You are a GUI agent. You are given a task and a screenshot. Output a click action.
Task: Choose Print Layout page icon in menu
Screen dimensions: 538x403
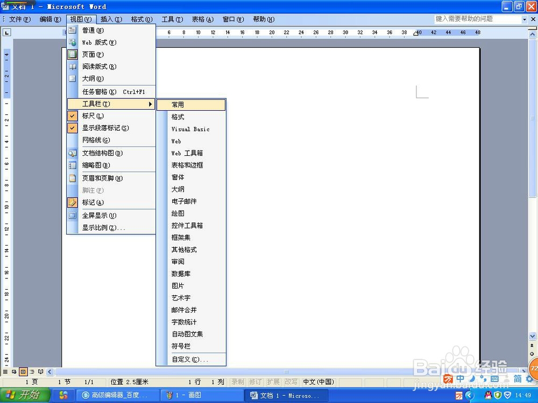pyautogui.click(x=73, y=54)
